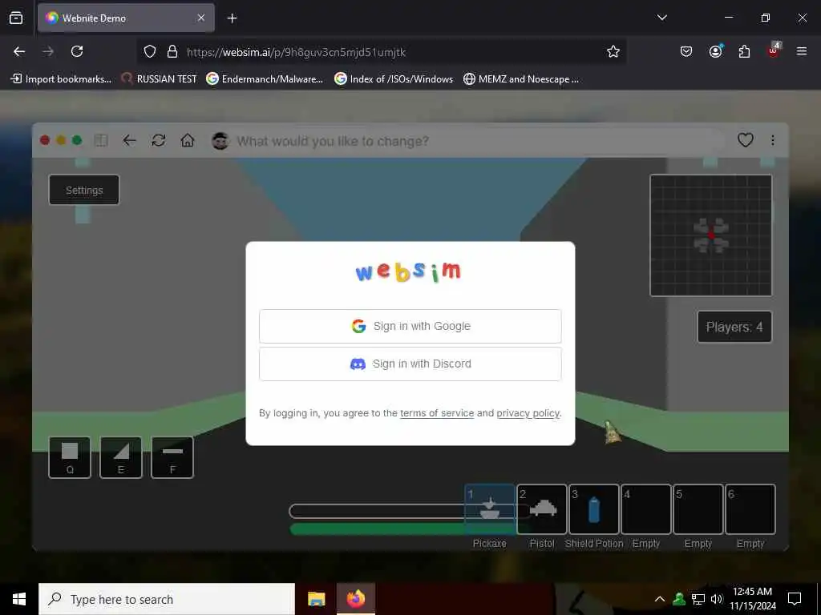Open Firefox View icon

click(16, 18)
